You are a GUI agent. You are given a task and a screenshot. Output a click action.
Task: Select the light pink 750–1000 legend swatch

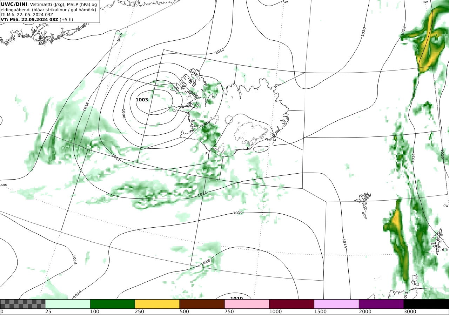pos(247,304)
